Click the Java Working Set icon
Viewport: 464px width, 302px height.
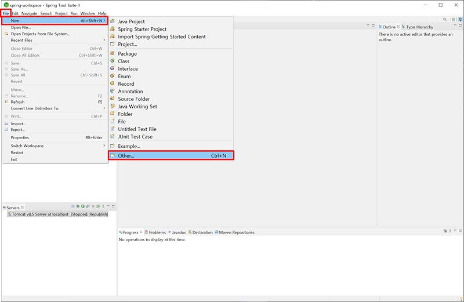pos(113,106)
